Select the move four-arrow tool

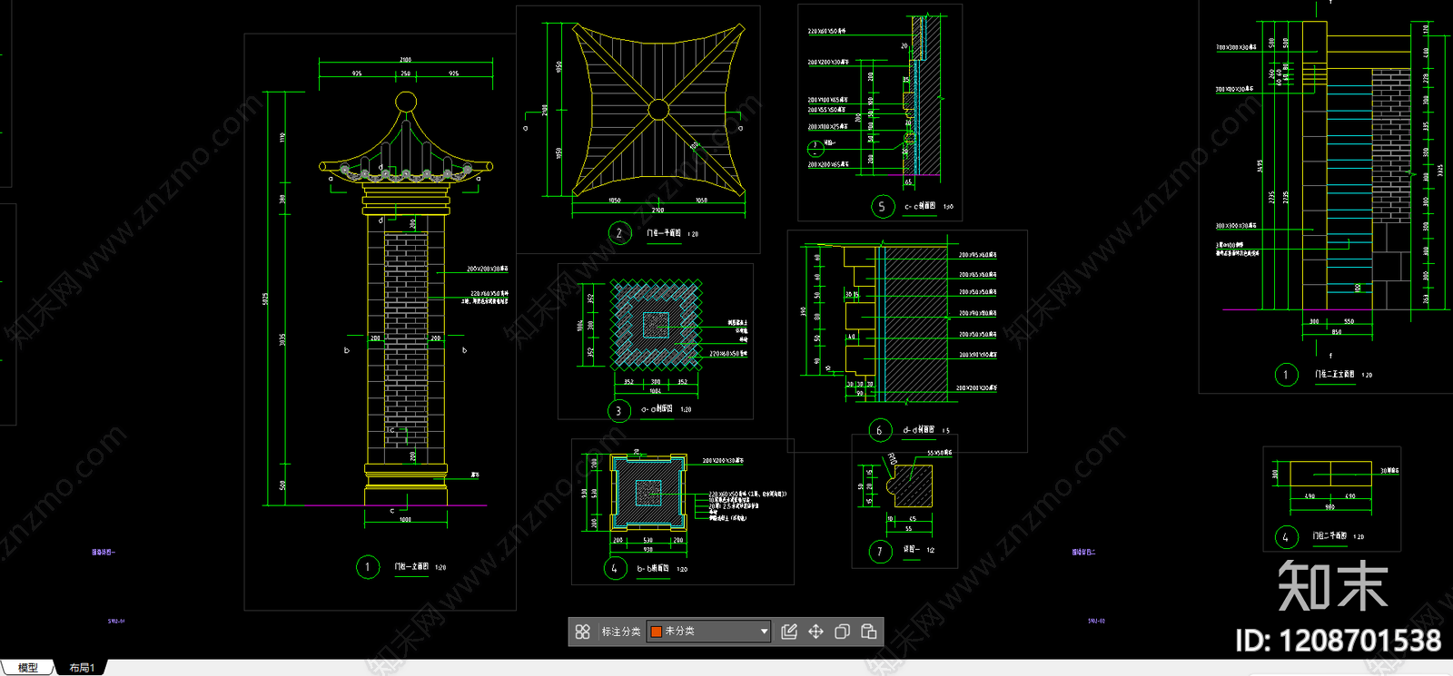[815, 632]
